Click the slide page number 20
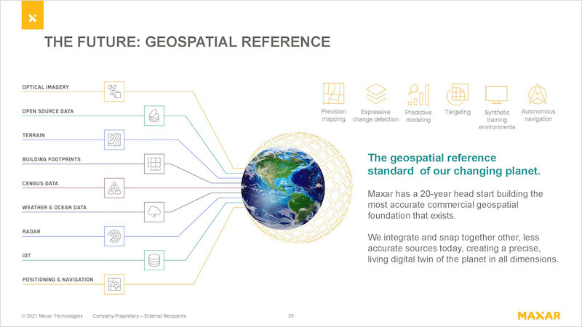This screenshot has height=327, width=582. pyautogui.click(x=291, y=316)
